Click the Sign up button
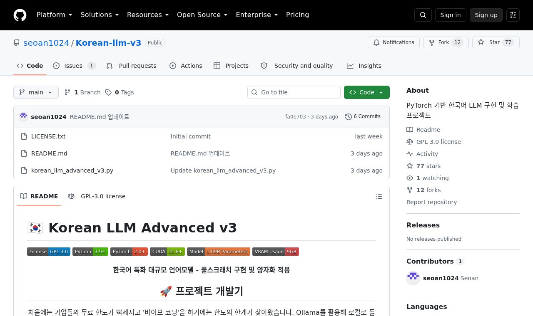This screenshot has width=533, height=316. click(x=486, y=15)
